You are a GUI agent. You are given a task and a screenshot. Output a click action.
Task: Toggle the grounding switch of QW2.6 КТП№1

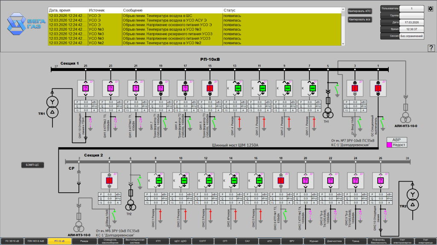286,216
